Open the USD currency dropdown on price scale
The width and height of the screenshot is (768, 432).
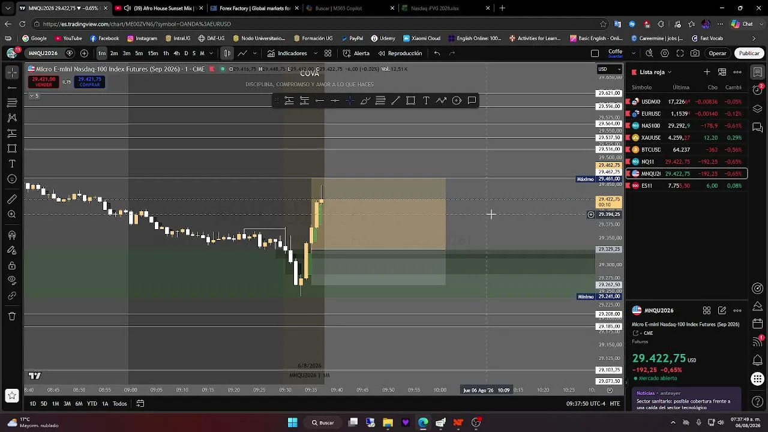pos(610,69)
